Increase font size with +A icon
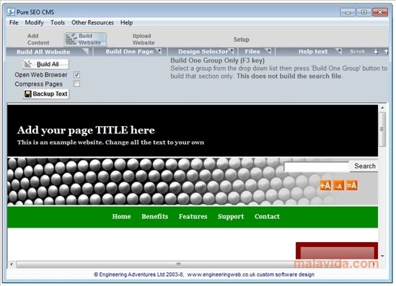The width and height of the screenshot is (396, 286). tap(325, 185)
